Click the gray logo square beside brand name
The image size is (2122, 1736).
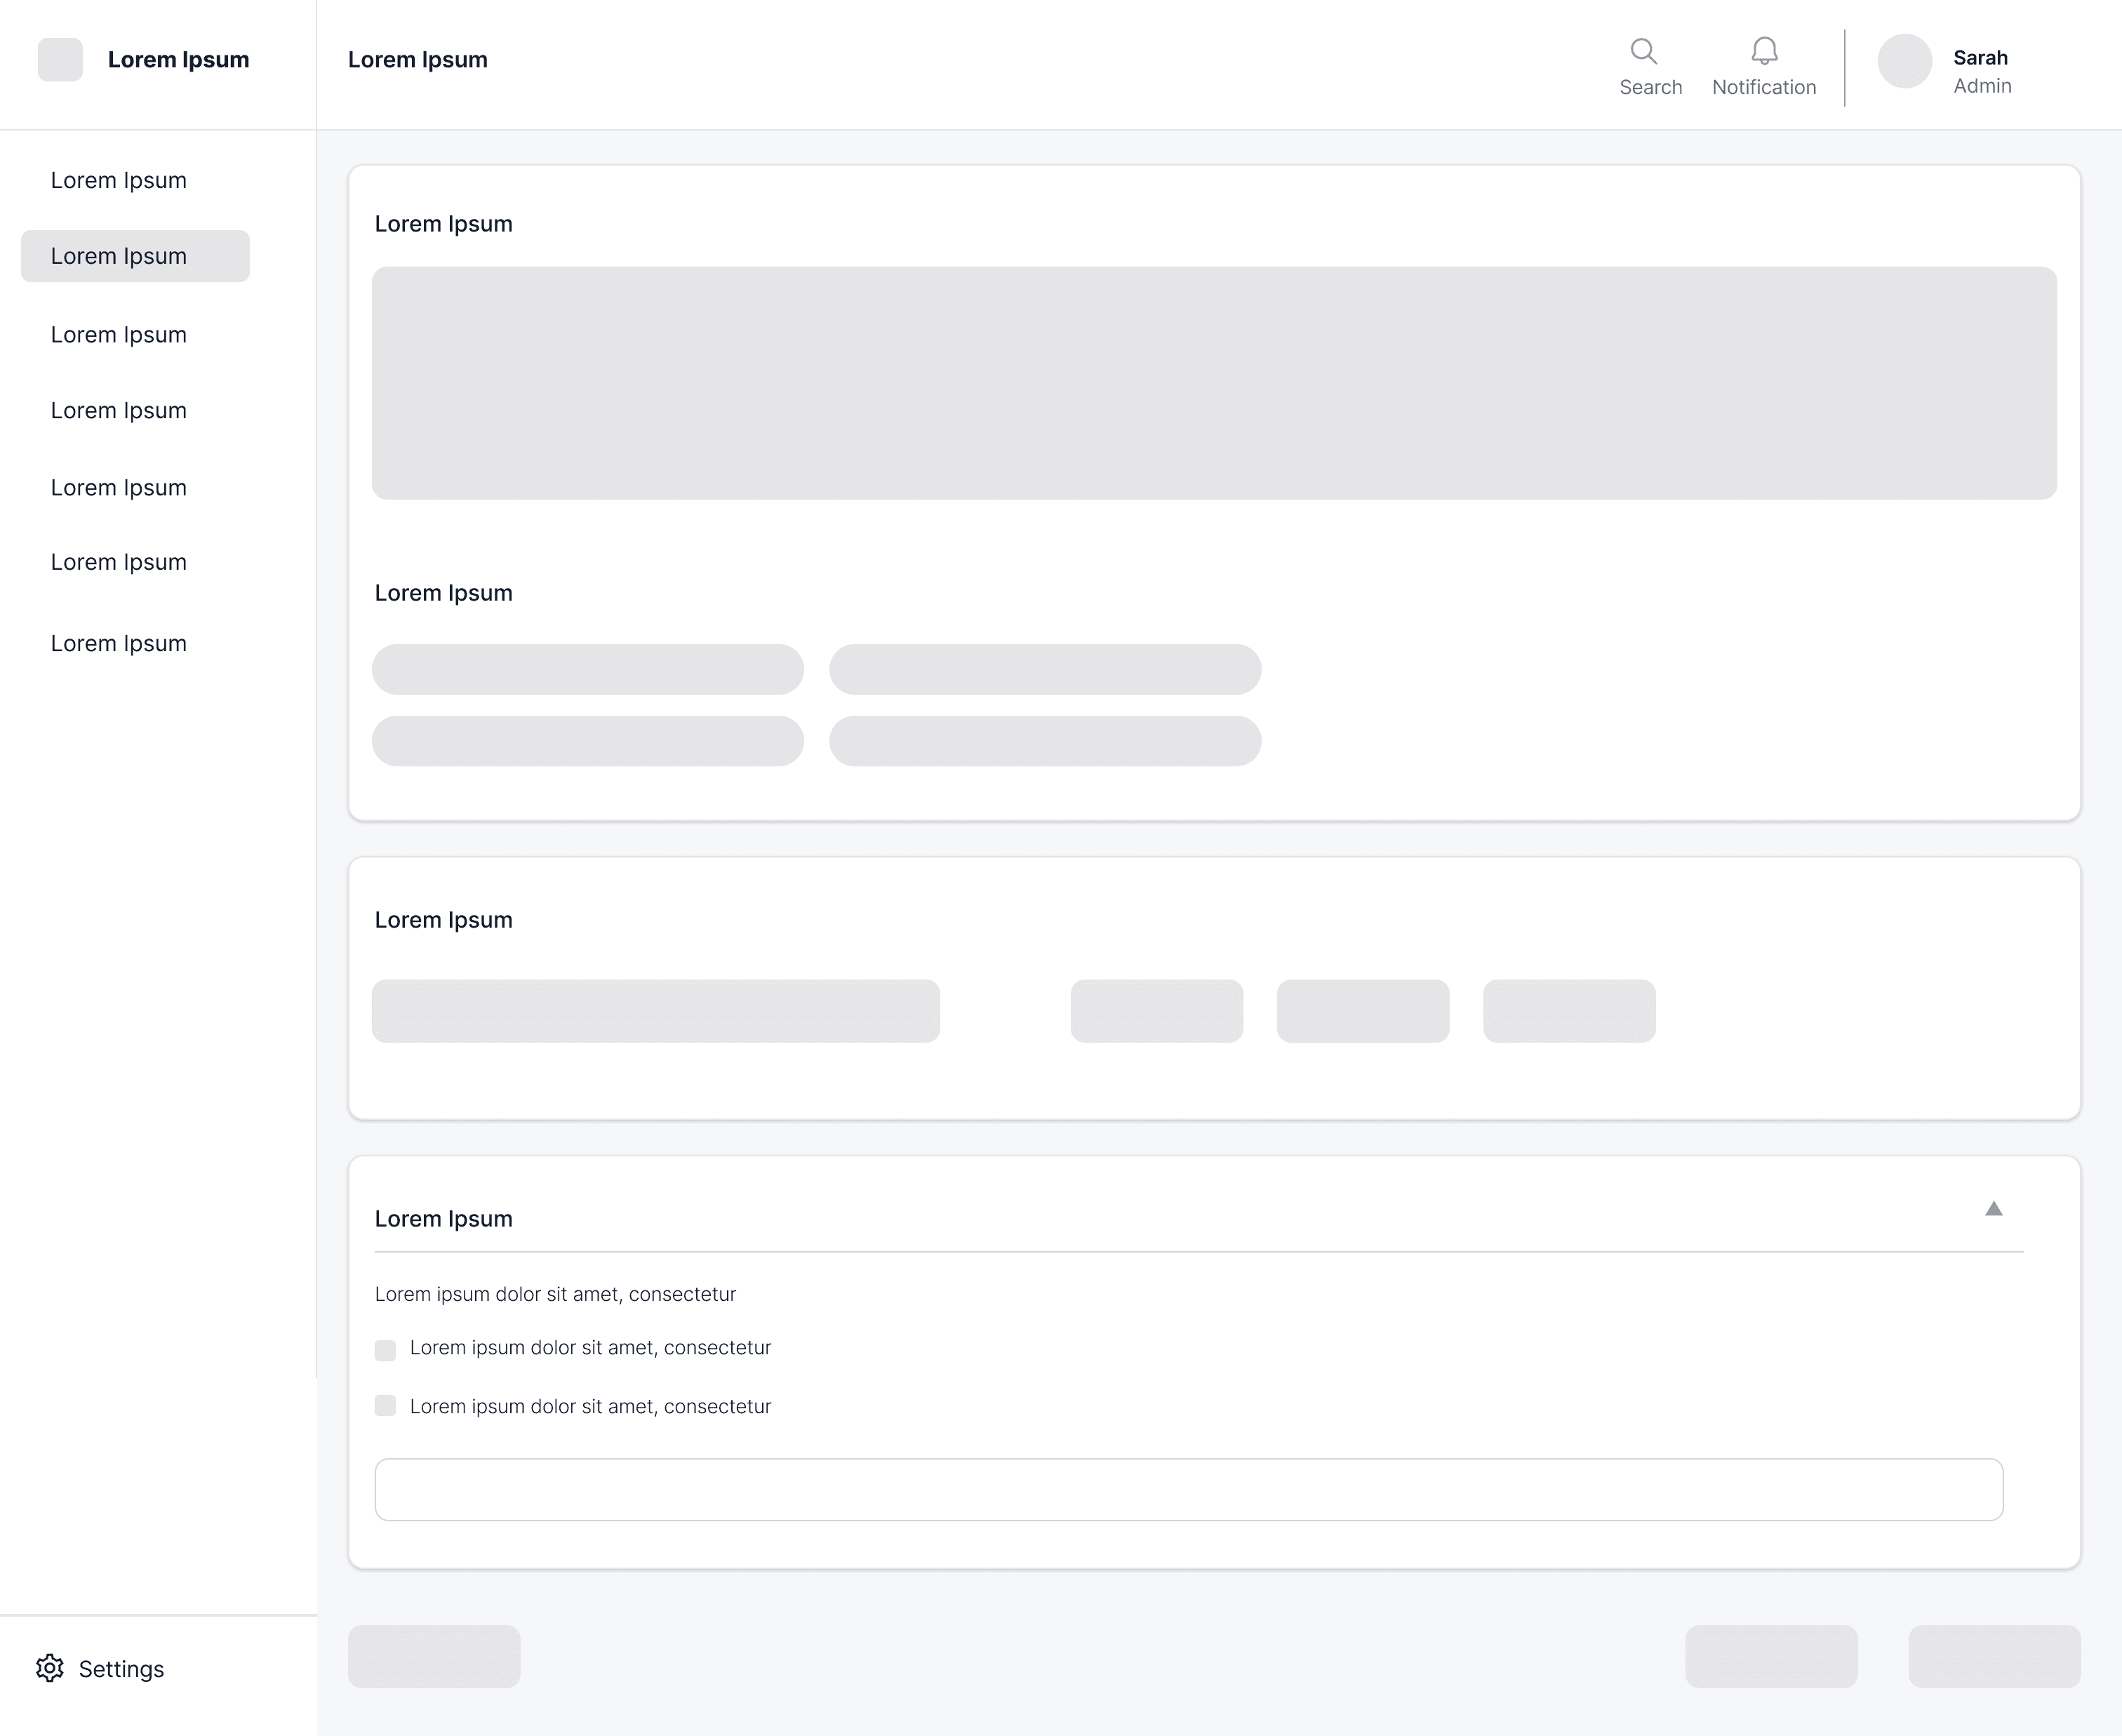(x=60, y=60)
